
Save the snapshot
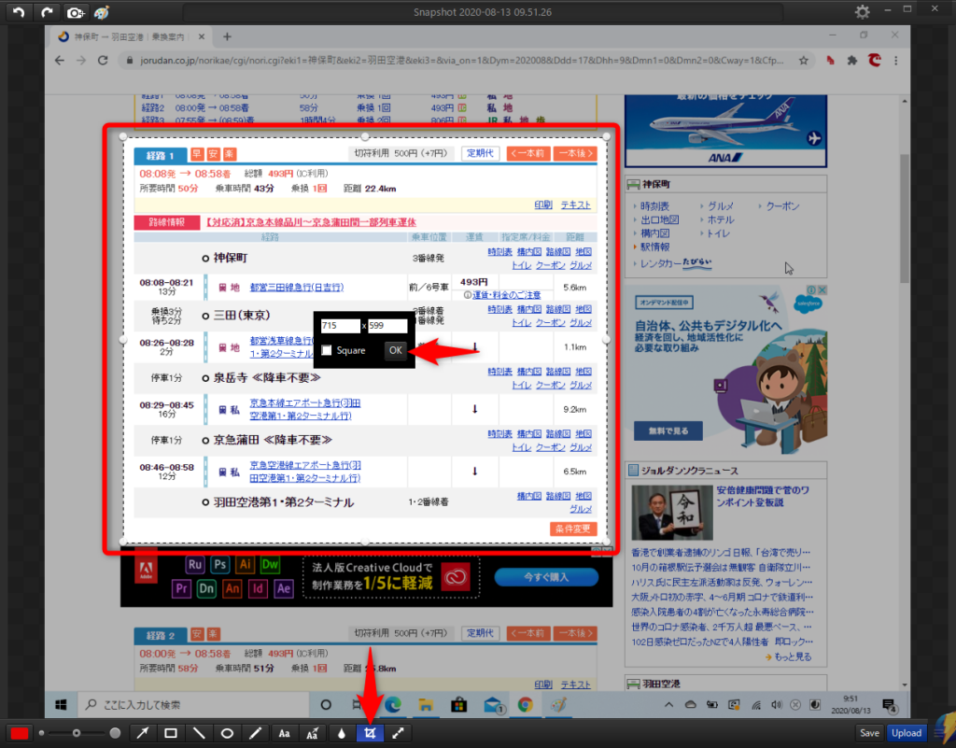click(869, 733)
